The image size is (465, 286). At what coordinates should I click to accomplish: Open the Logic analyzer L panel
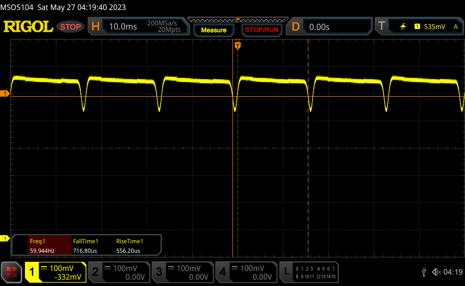click(309, 272)
